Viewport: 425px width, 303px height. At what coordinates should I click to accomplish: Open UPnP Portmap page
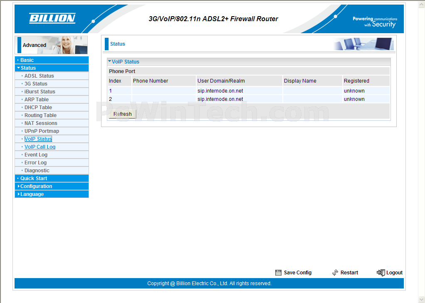pyautogui.click(x=42, y=131)
